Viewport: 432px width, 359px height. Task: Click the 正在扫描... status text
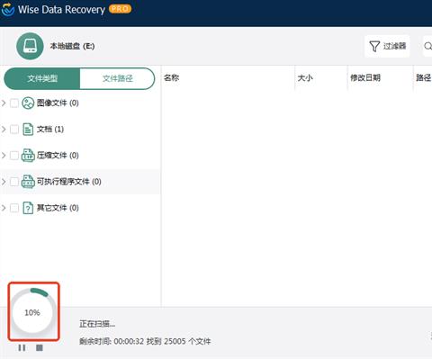pyautogui.click(x=97, y=324)
